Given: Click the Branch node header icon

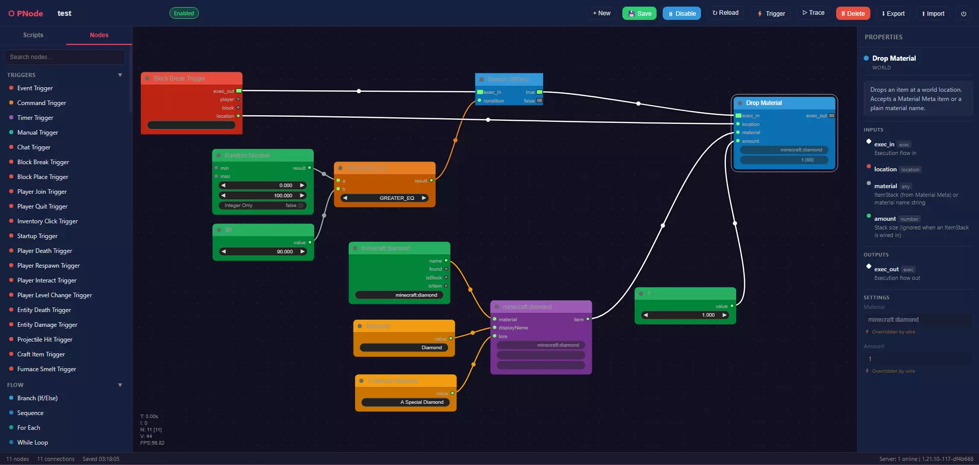Looking at the screenshot, I should (x=482, y=80).
